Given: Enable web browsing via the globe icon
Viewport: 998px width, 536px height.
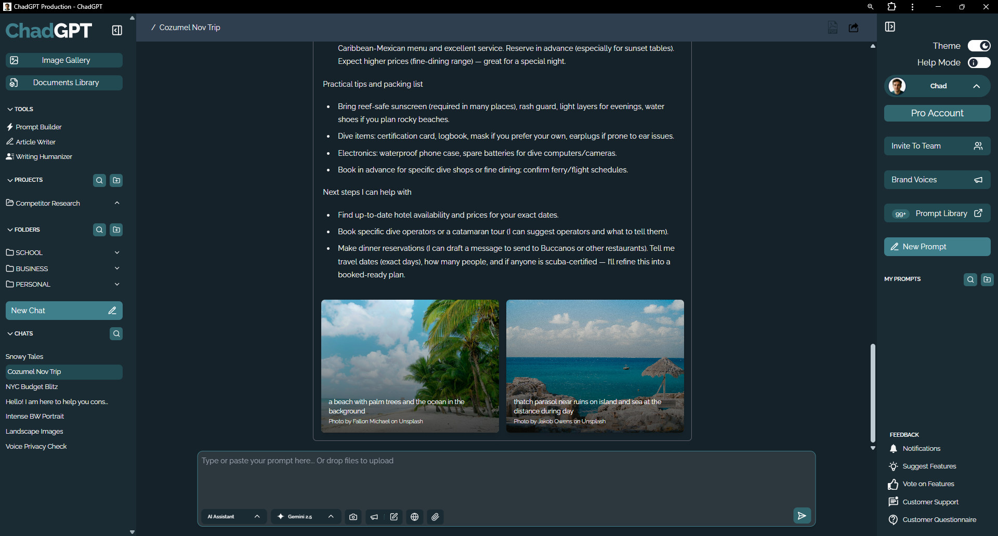Looking at the screenshot, I should (414, 517).
